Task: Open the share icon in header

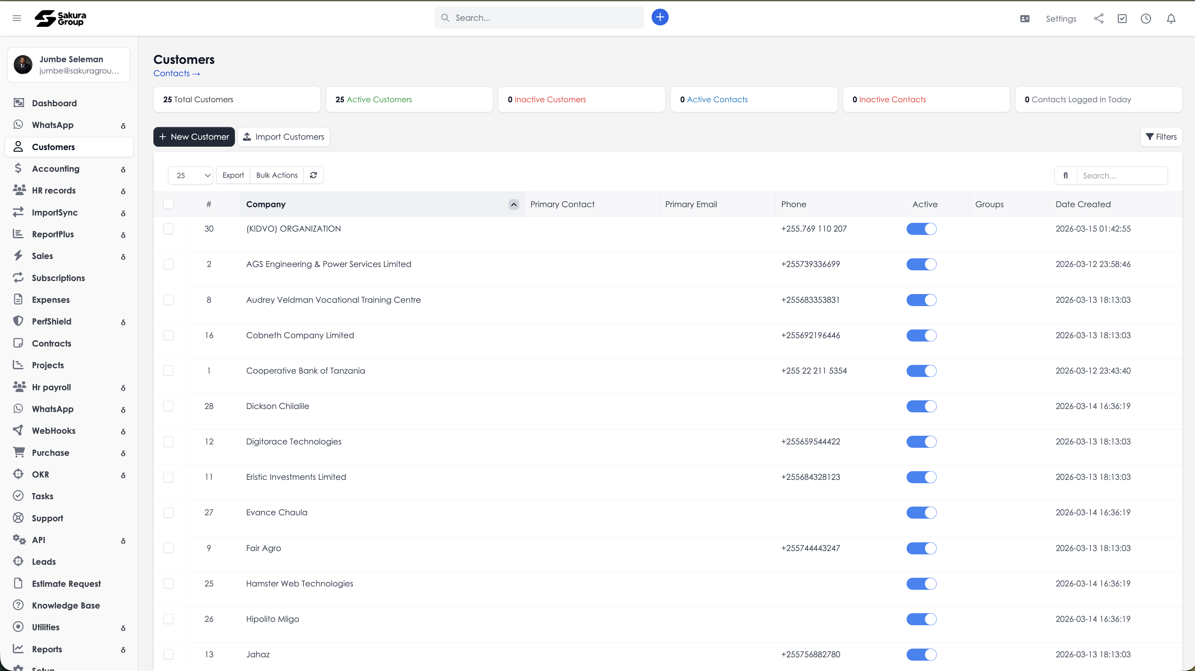Action: (1098, 19)
